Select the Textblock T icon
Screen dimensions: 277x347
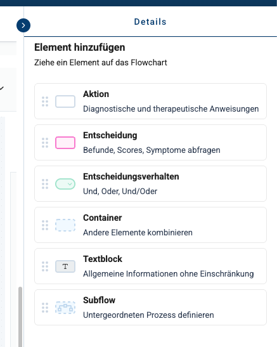[x=65, y=266]
